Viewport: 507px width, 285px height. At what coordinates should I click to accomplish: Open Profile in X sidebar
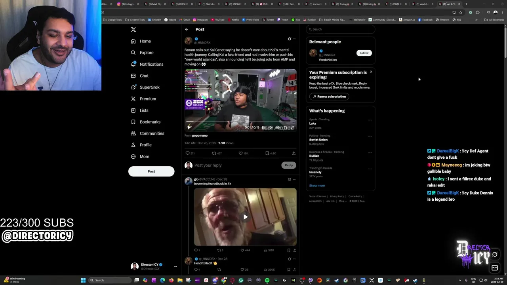tap(141, 145)
